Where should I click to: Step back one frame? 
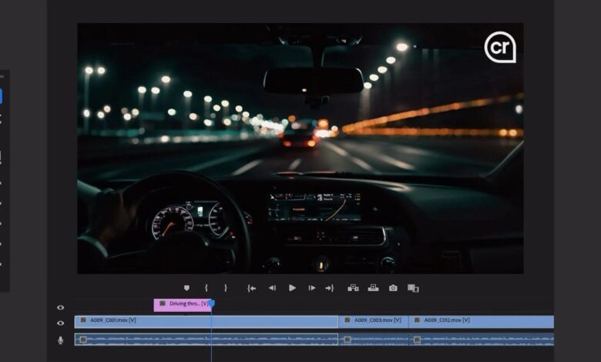[x=272, y=288]
